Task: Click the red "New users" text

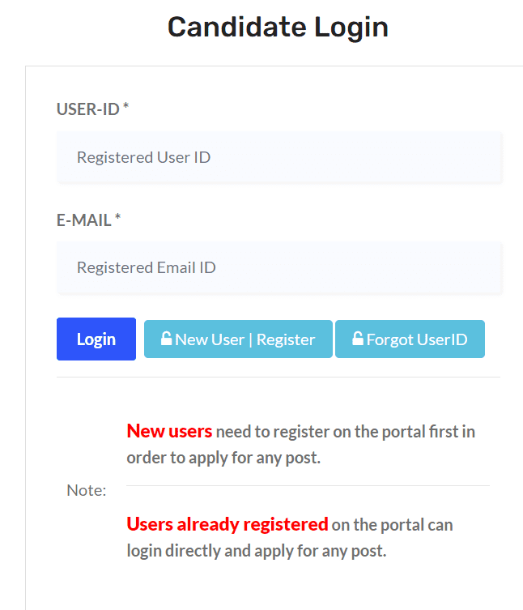Action: (x=169, y=431)
